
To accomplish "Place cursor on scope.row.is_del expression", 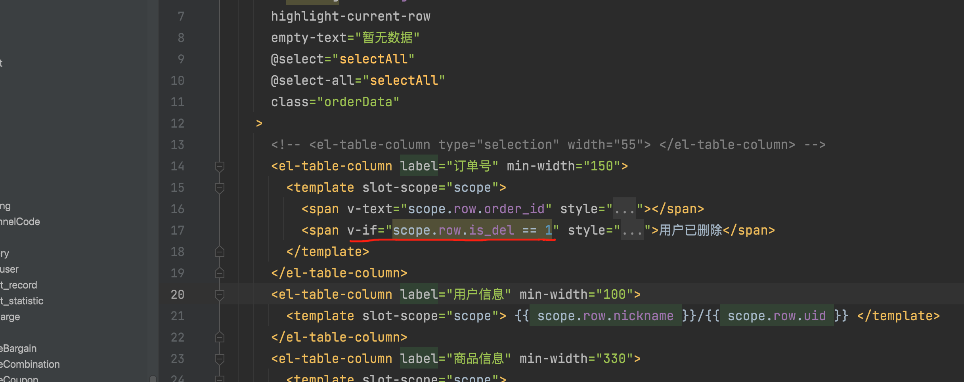I will pos(453,230).
